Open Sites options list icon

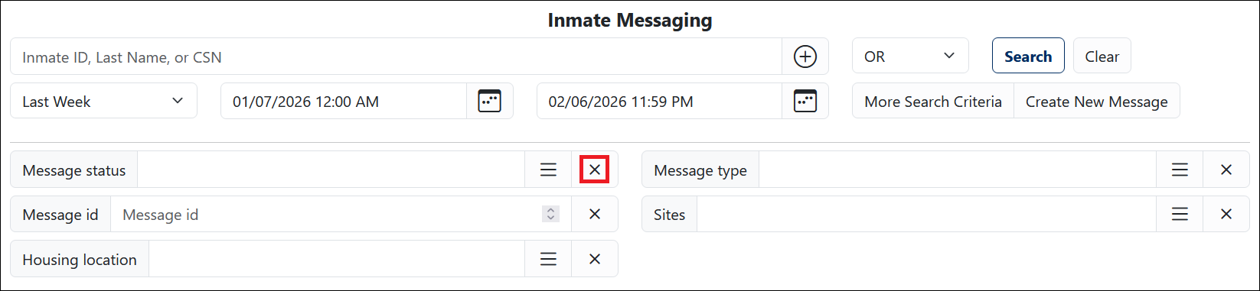coord(1180,214)
